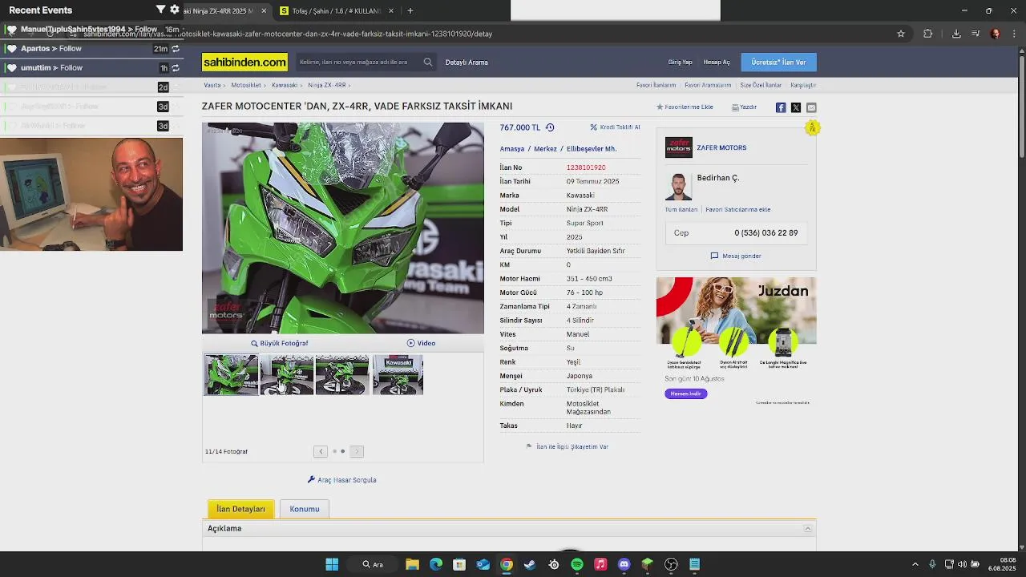The image size is (1026, 577).
Task: Click Ninja ZX-4RR breadcrumb
Action: tap(327, 85)
